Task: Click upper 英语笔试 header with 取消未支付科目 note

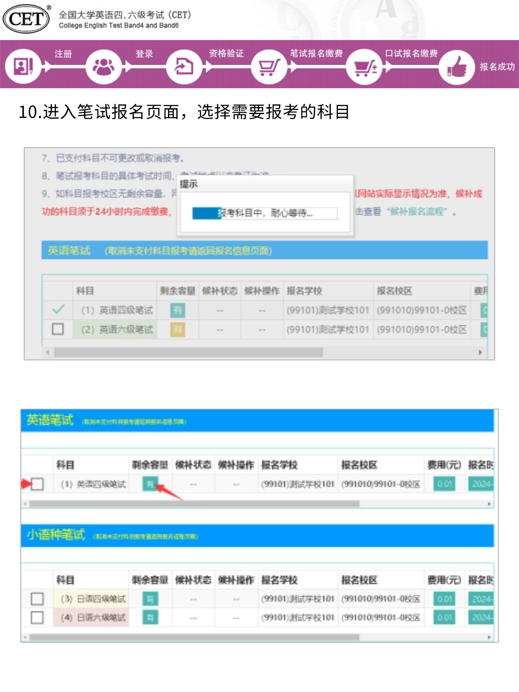Action: [265, 250]
